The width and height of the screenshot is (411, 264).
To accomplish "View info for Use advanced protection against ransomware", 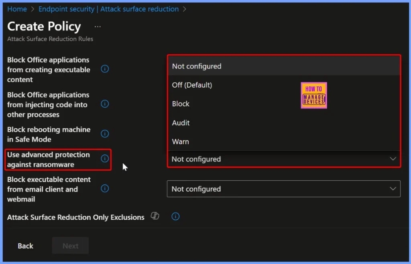I will point(105,159).
